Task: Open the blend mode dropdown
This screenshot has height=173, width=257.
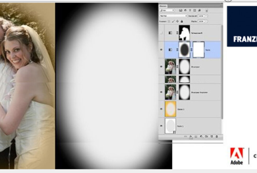Action: (173, 16)
